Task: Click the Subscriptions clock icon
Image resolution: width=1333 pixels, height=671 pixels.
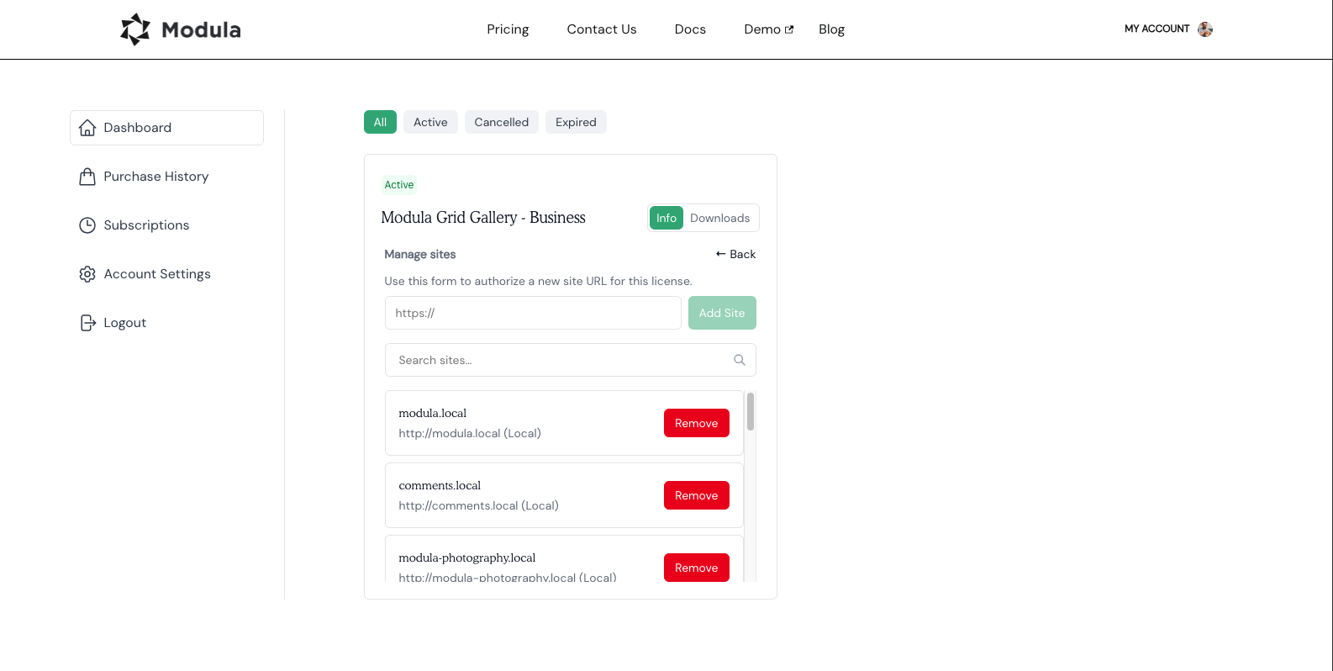Action: (87, 225)
